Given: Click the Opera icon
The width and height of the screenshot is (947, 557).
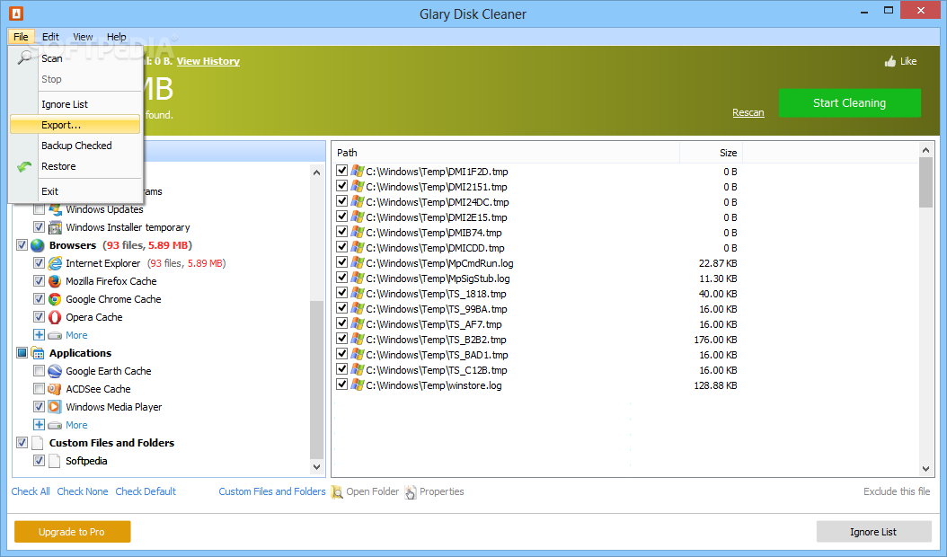Looking at the screenshot, I should click(x=55, y=317).
